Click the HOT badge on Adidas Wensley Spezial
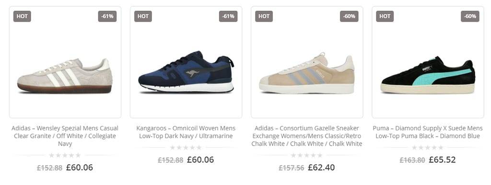The image size is (491, 185). (22, 16)
